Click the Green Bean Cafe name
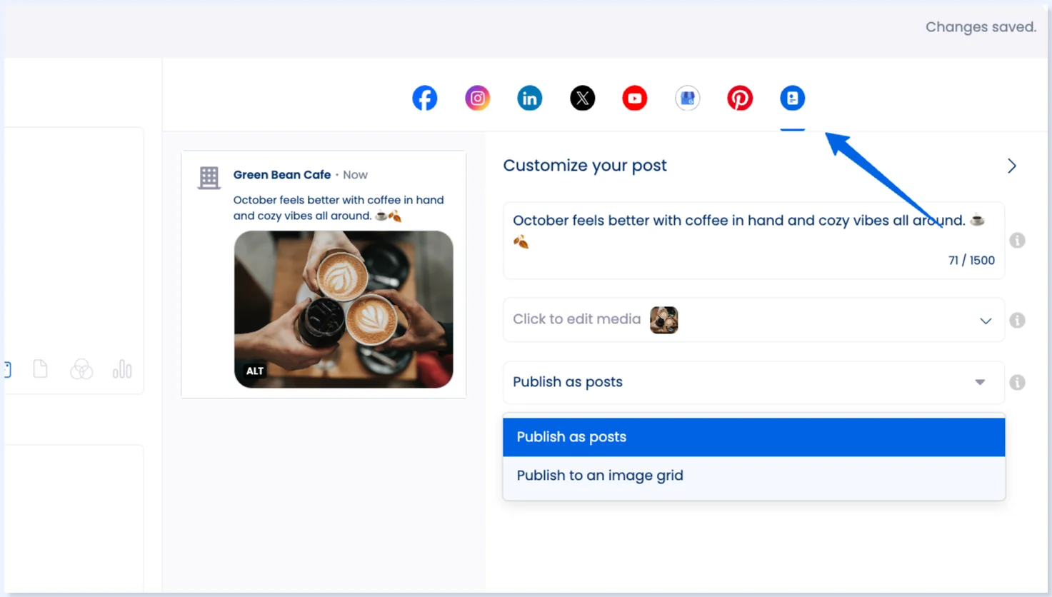 tap(282, 174)
